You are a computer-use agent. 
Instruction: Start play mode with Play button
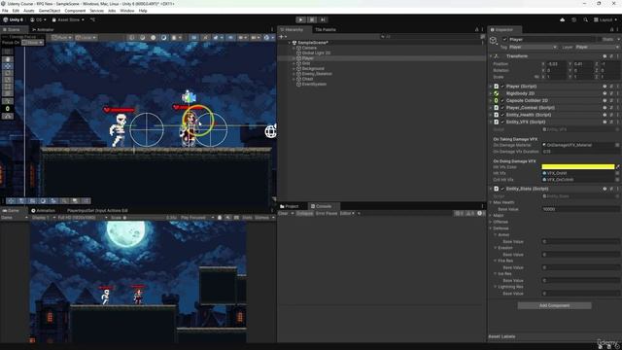pos(300,19)
